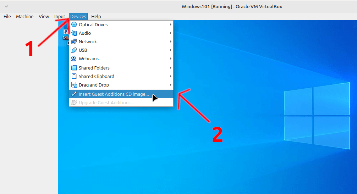This screenshot has height=194, width=357.
Task: Click the Drag and Drop icon
Action: click(x=74, y=85)
